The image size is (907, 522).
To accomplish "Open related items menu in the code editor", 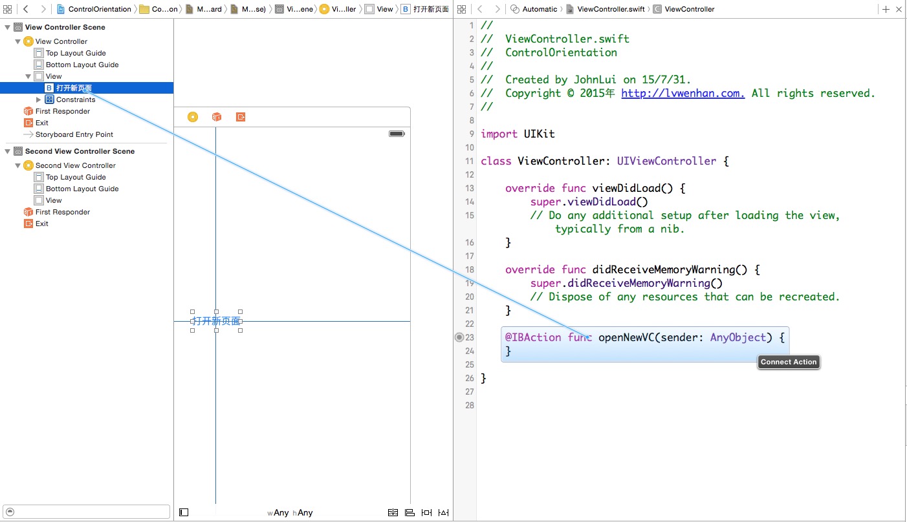I will click(462, 9).
